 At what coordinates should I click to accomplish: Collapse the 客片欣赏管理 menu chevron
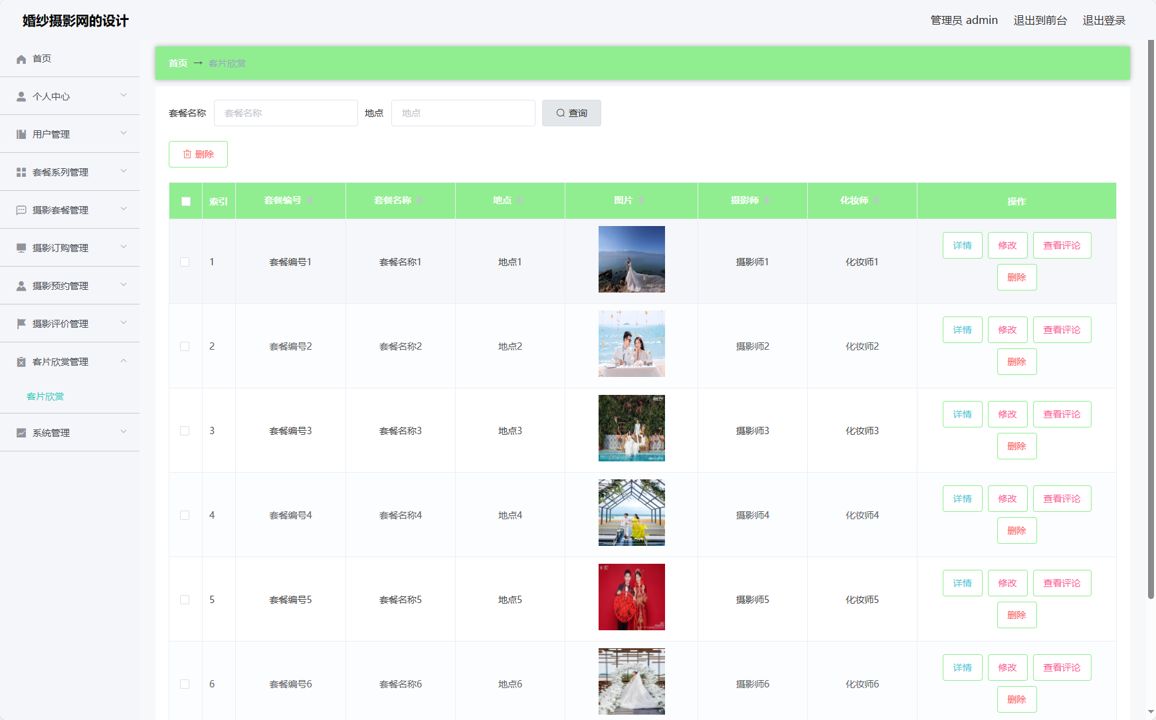click(x=123, y=361)
